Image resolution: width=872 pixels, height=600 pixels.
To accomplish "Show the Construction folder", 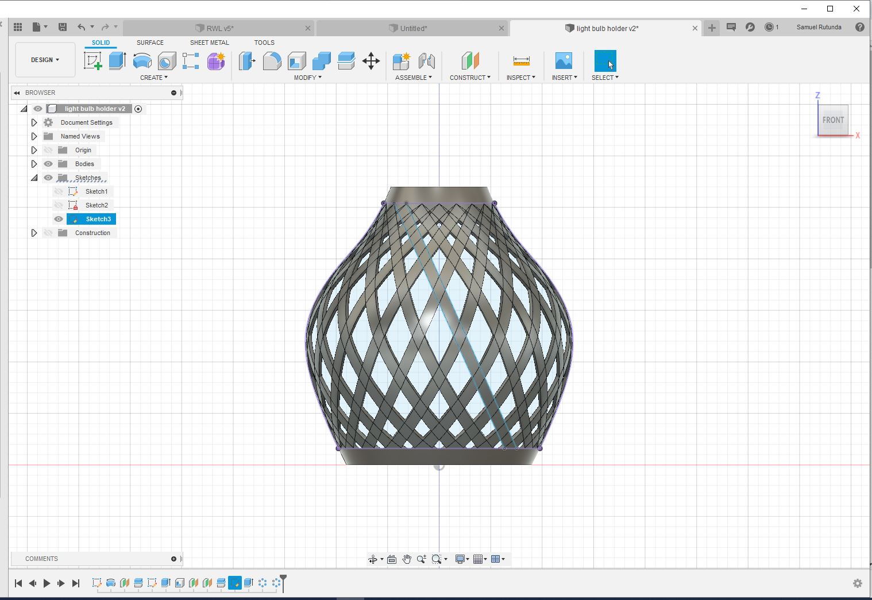I will click(48, 233).
